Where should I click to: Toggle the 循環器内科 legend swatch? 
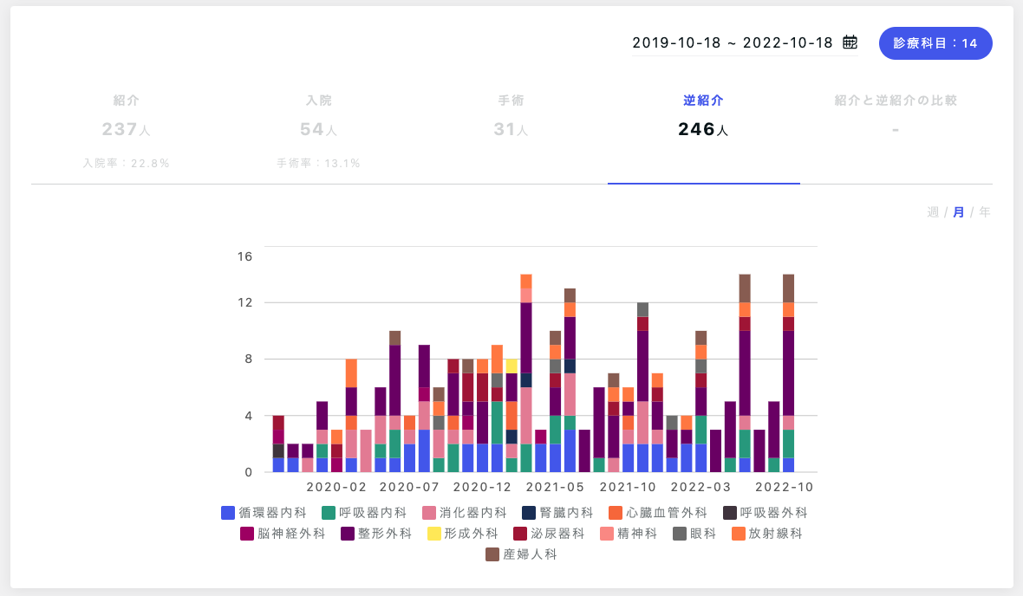coord(228,513)
